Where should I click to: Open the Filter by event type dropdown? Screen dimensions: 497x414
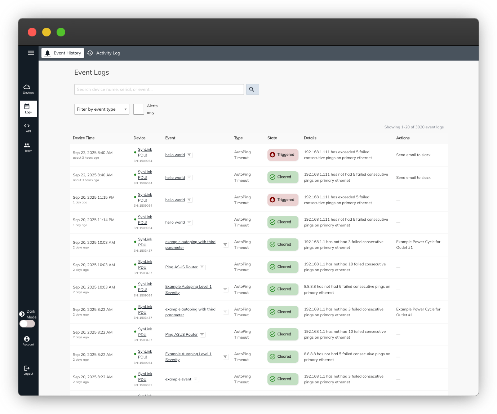tap(102, 109)
